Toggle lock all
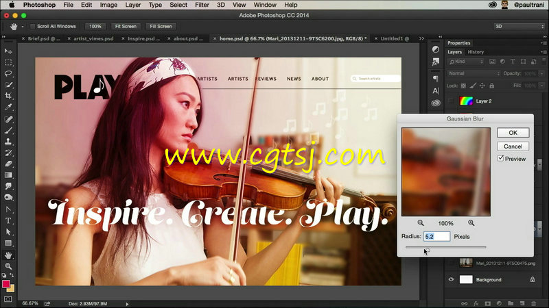The width and height of the screenshot is (549, 308). coord(491,86)
